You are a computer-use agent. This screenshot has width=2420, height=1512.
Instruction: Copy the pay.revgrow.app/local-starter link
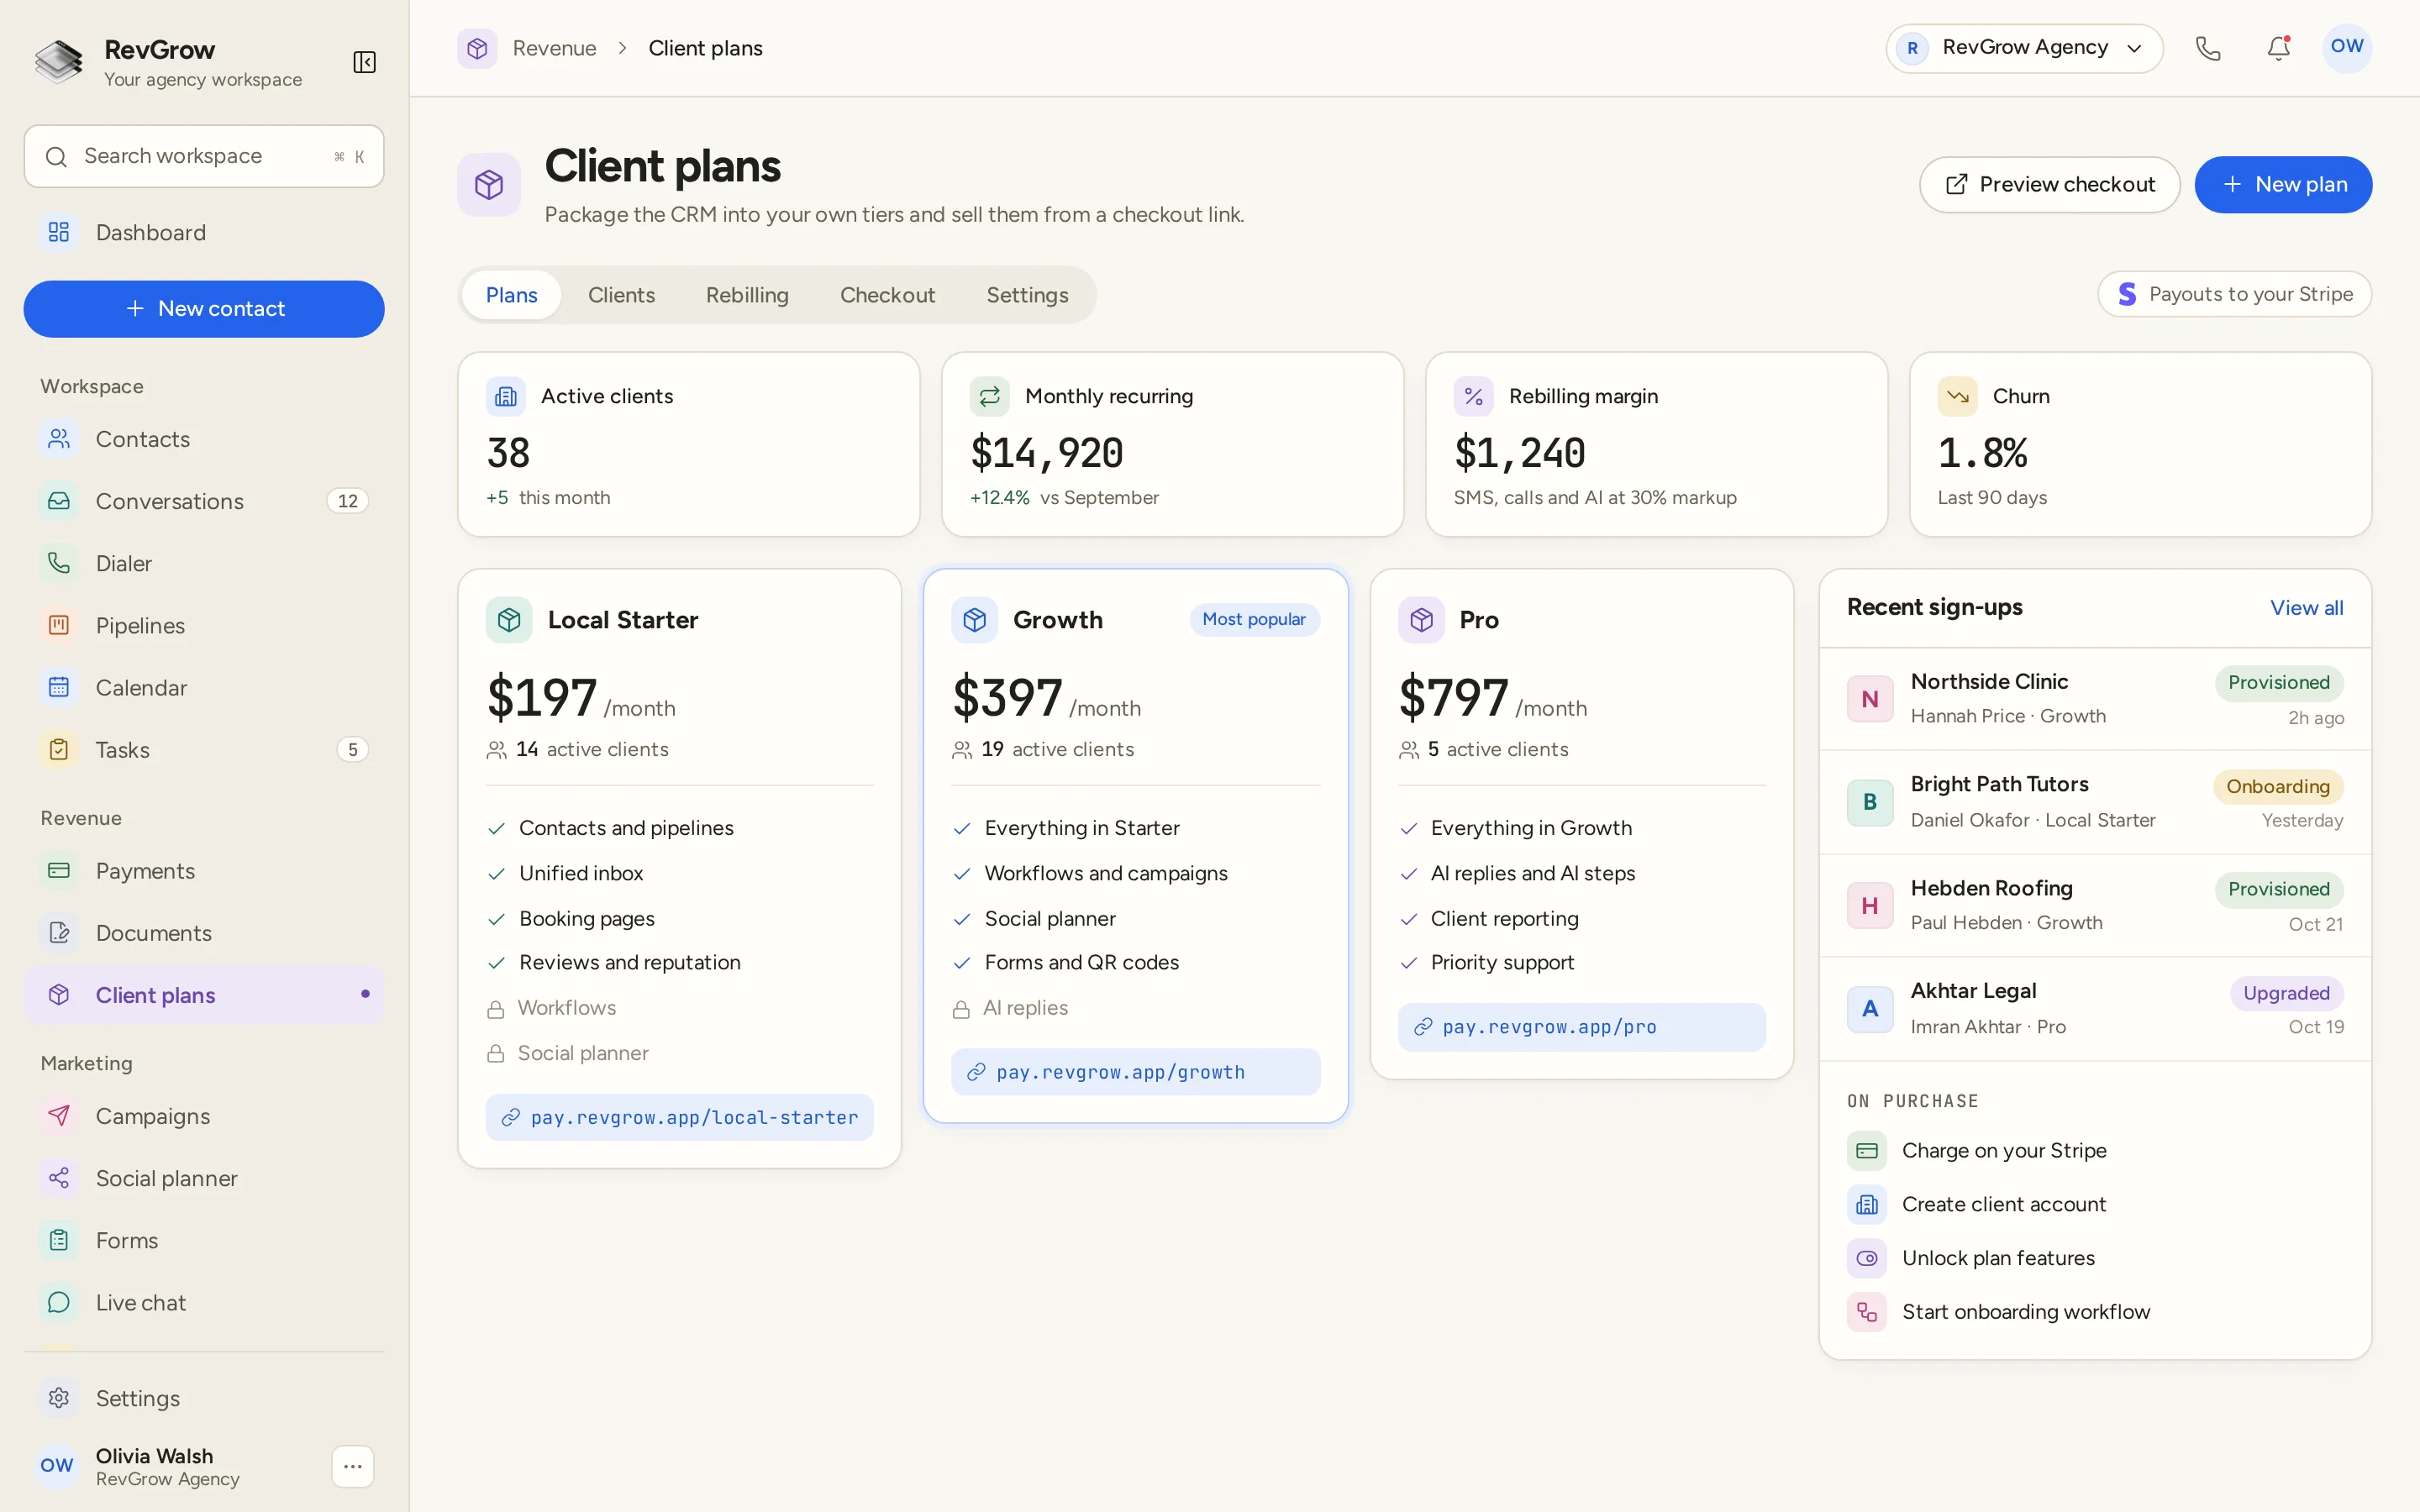(679, 1117)
